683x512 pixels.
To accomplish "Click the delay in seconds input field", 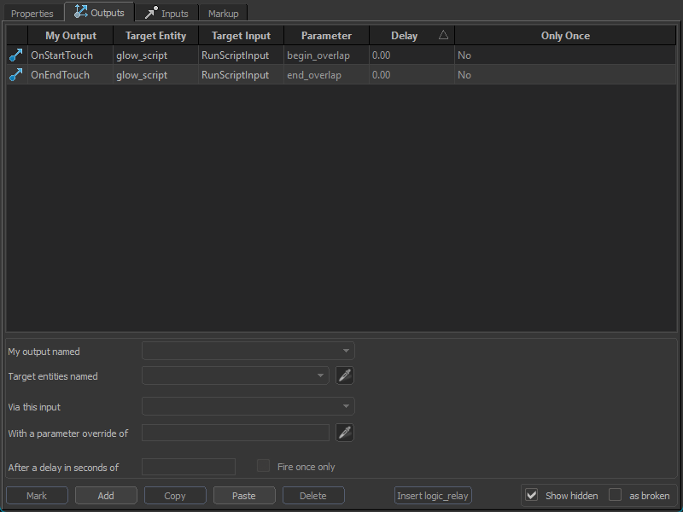I will (189, 467).
